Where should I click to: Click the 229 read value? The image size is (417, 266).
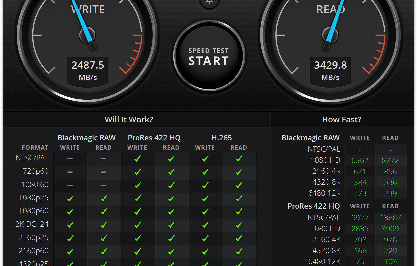point(390,251)
